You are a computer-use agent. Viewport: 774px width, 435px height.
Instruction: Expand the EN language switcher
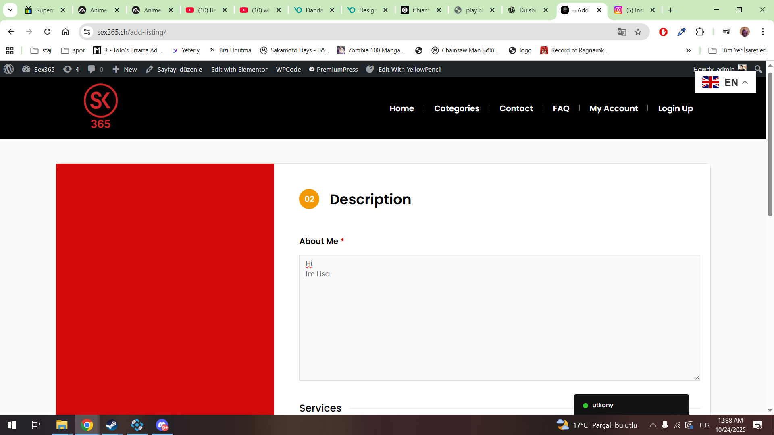pyautogui.click(x=725, y=82)
